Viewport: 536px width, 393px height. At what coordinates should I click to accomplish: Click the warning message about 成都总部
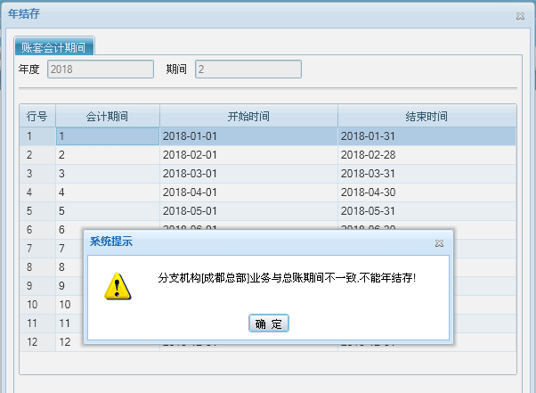pos(287,278)
